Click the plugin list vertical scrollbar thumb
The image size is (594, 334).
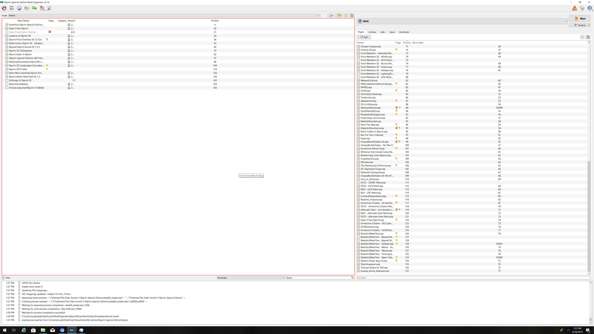click(589, 216)
